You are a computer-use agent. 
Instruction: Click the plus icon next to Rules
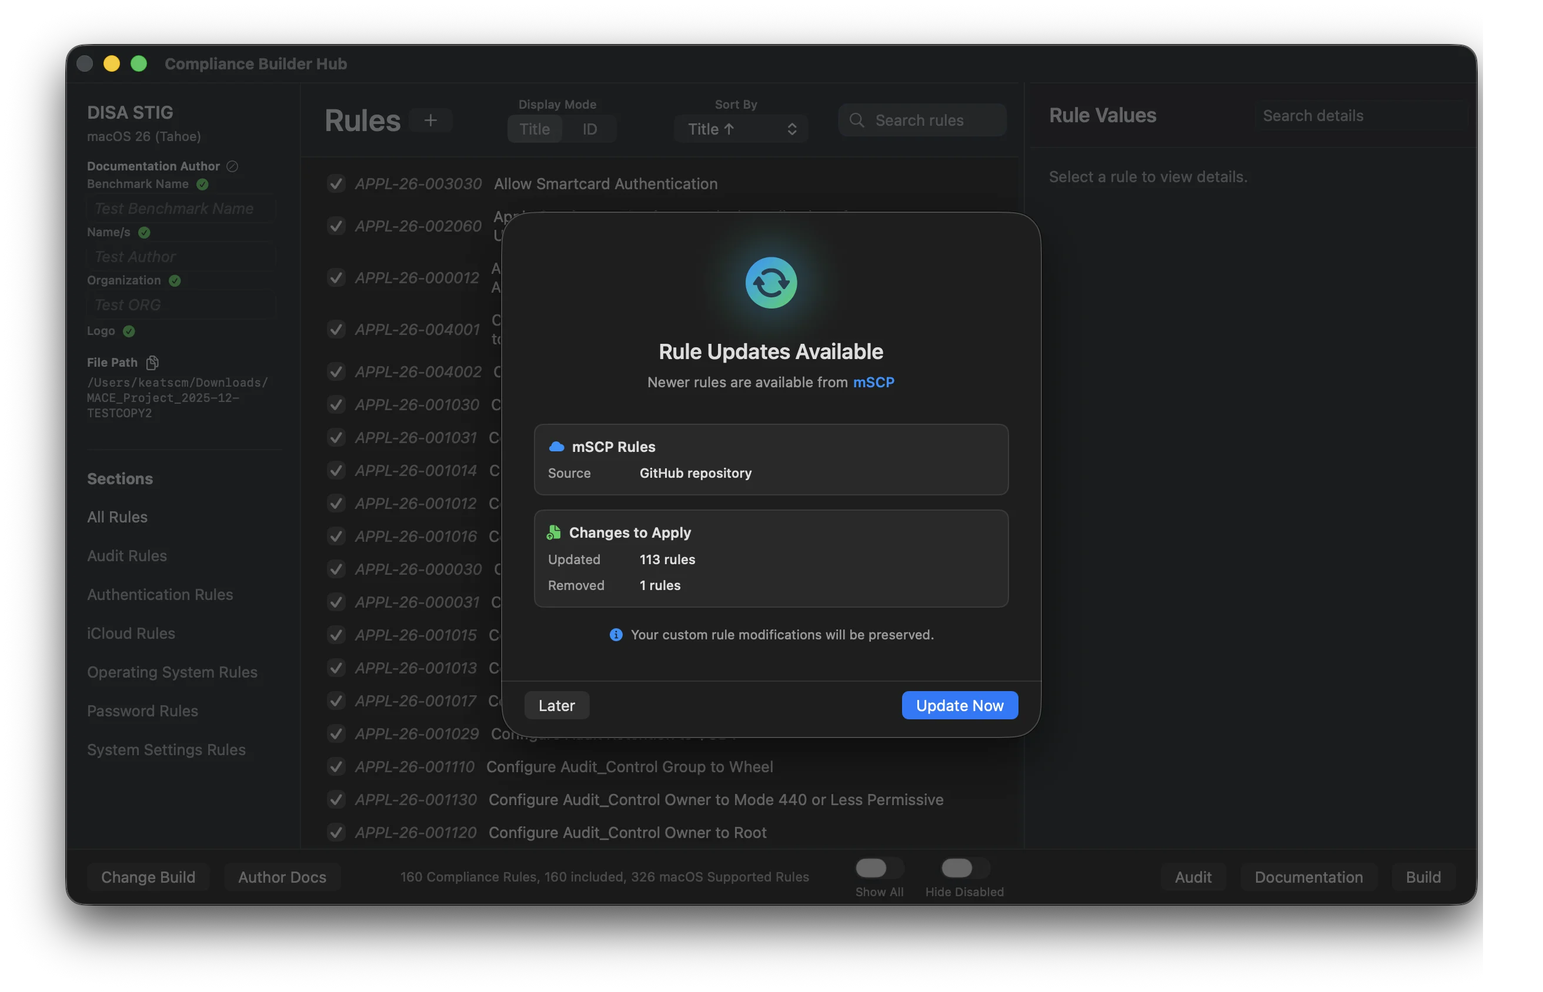(x=430, y=120)
